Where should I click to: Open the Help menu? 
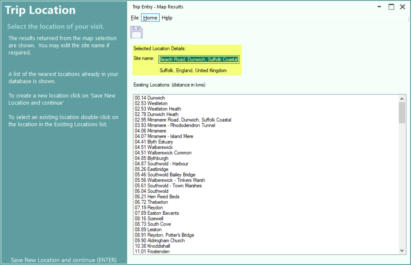[x=167, y=18]
